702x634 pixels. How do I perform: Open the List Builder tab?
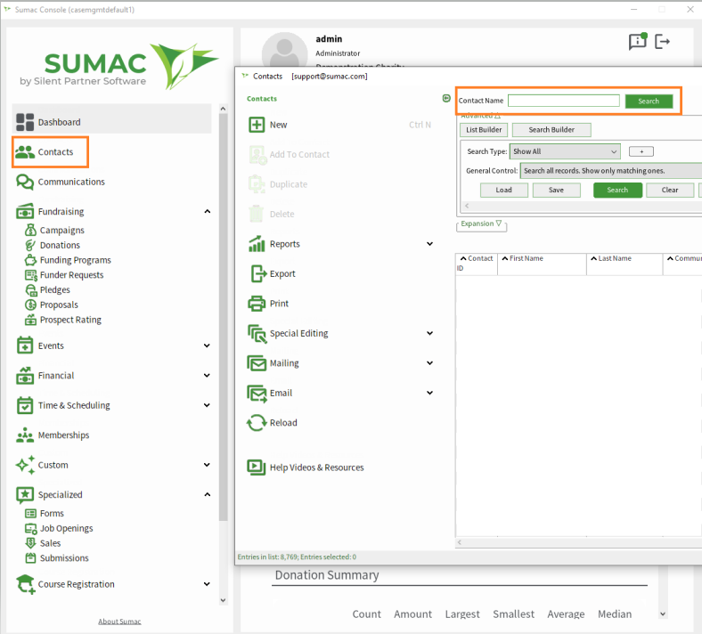coord(484,130)
